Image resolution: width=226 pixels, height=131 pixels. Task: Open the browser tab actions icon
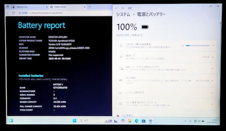(8, 7)
